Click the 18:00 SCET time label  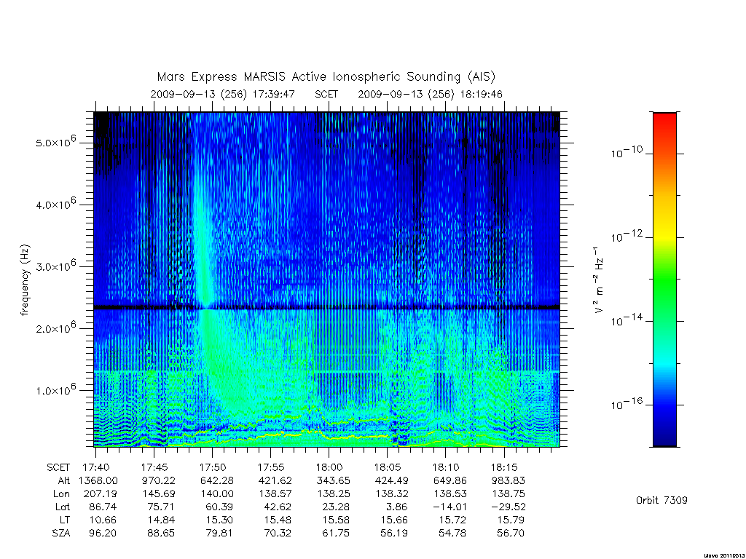329,467
